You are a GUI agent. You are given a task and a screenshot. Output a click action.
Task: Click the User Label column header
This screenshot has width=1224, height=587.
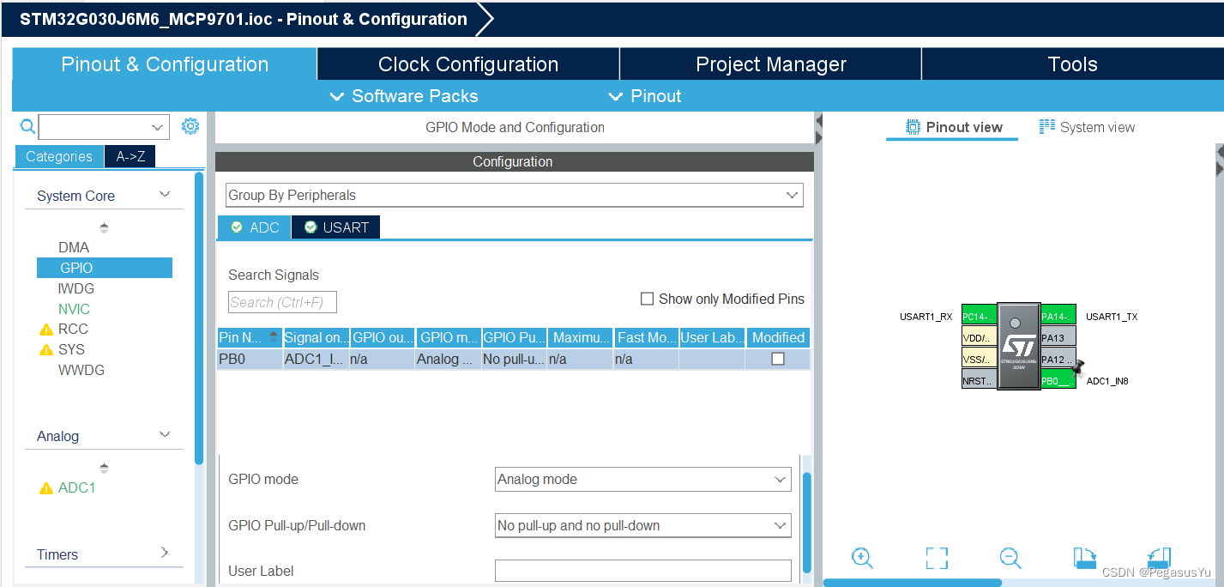pos(713,337)
